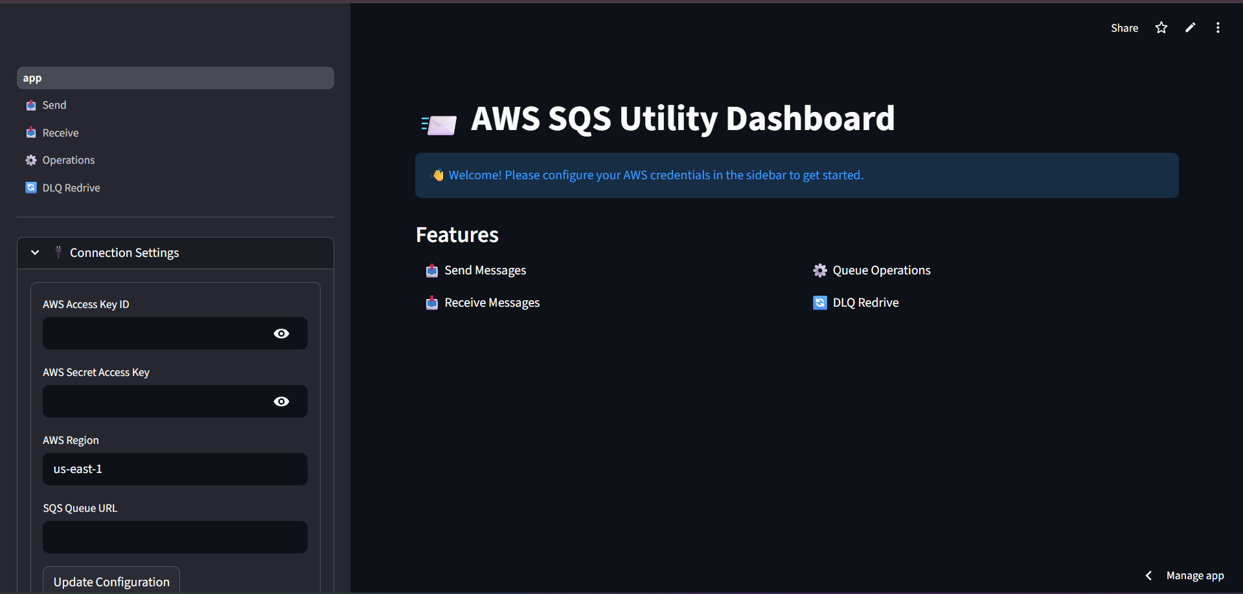The width and height of the screenshot is (1243, 594).
Task: Open the edit pencil menu item
Action: 1190,27
